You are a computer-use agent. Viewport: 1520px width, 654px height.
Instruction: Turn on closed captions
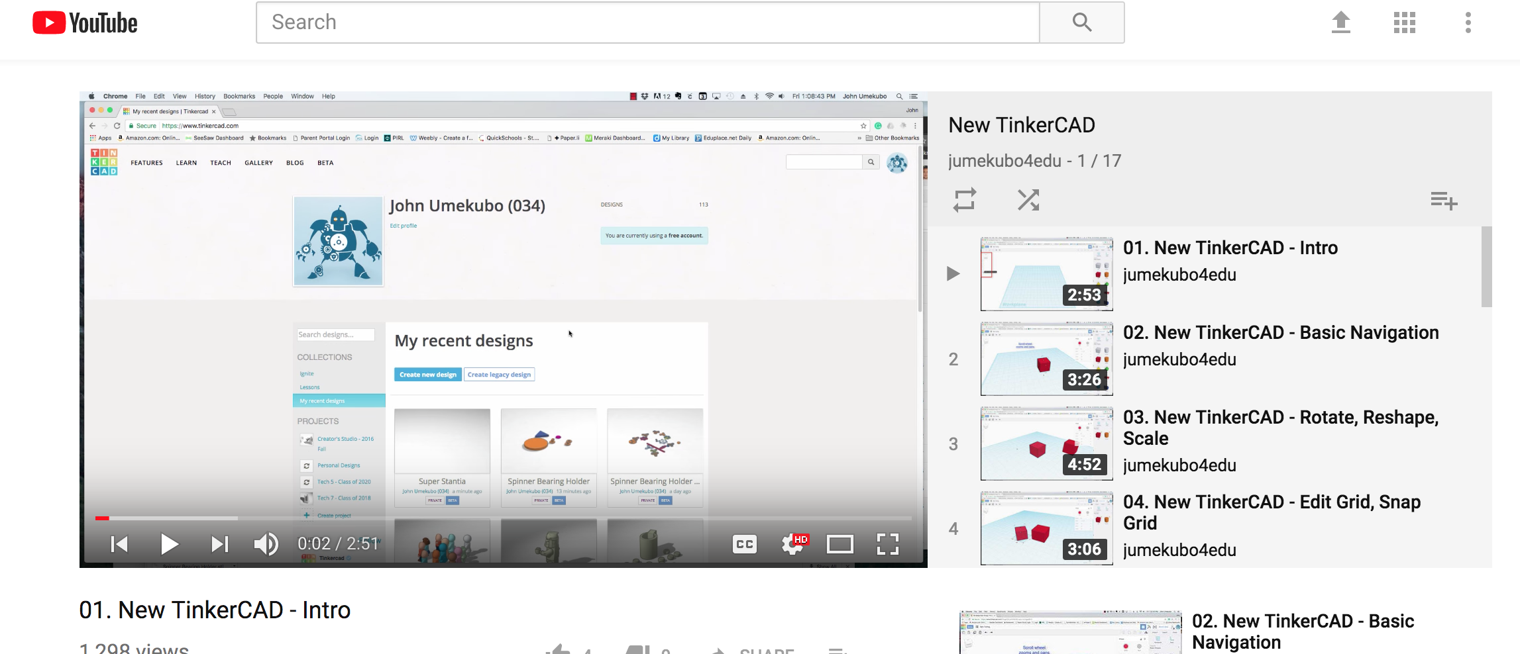pyautogui.click(x=744, y=543)
